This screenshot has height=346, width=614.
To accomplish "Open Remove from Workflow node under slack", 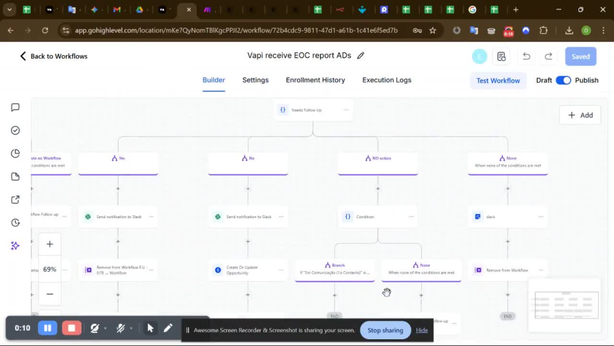I will pyautogui.click(x=508, y=270).
